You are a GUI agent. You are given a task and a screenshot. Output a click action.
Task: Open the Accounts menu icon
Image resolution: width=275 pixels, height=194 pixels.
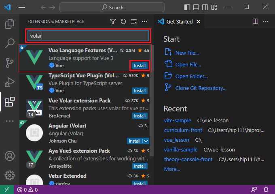[9, 156]
